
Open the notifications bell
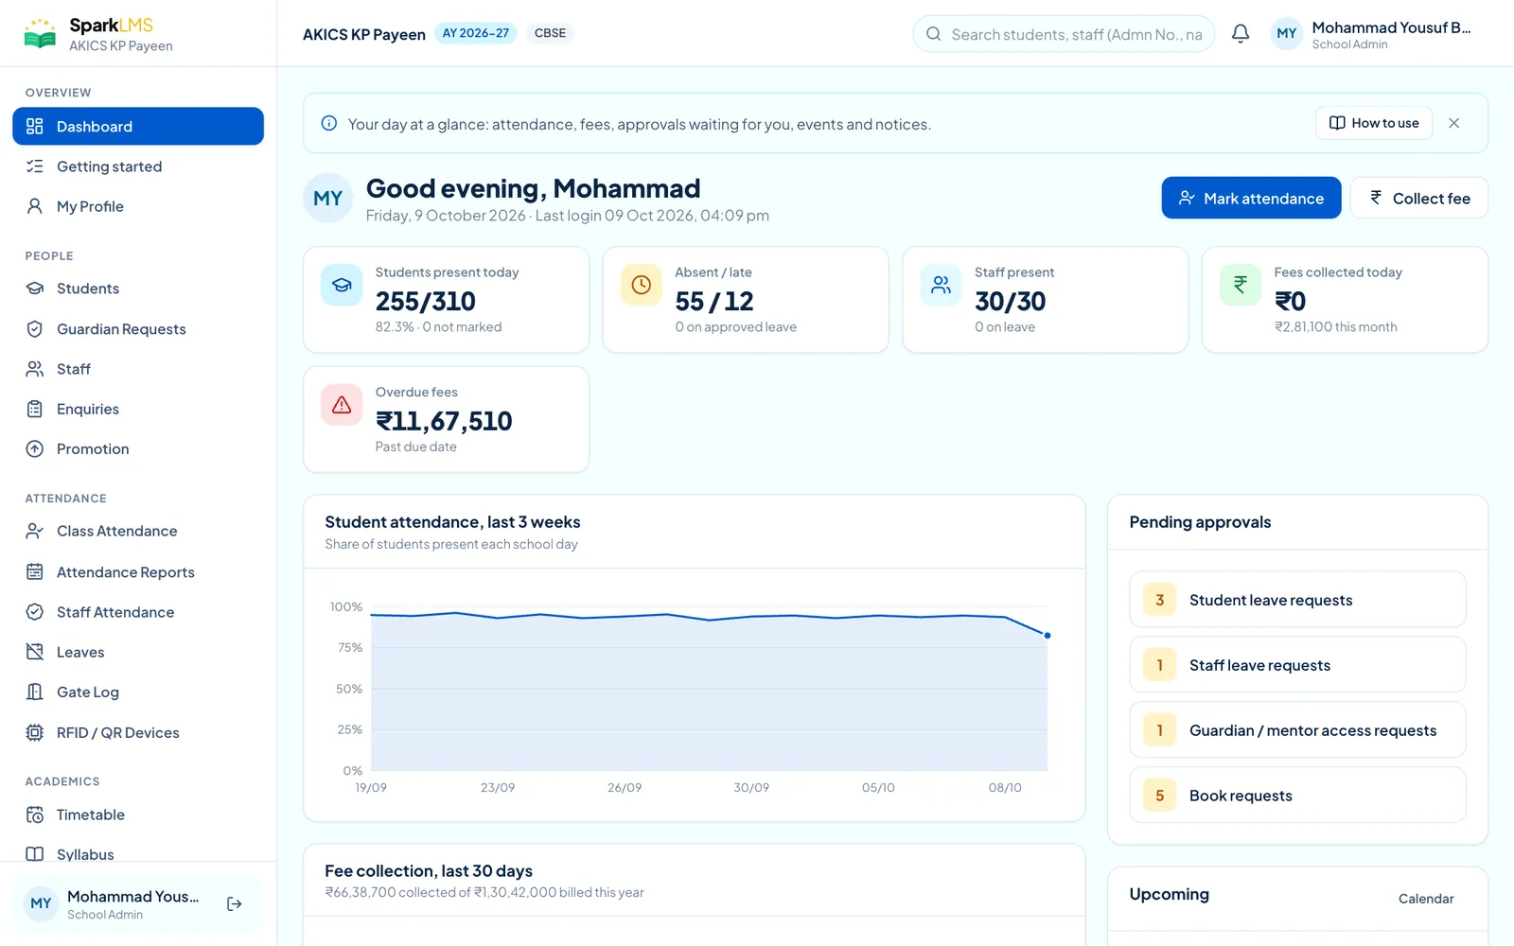point(1241,34)
